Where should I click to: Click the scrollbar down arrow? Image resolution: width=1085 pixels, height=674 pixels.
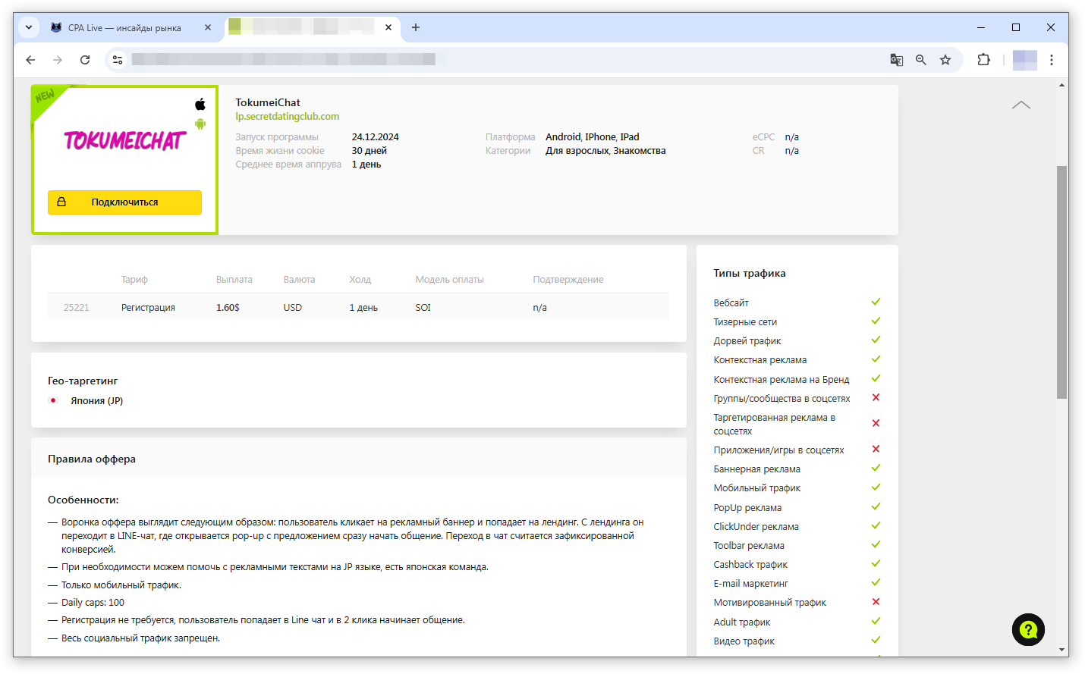click(x=1061, y=650)
